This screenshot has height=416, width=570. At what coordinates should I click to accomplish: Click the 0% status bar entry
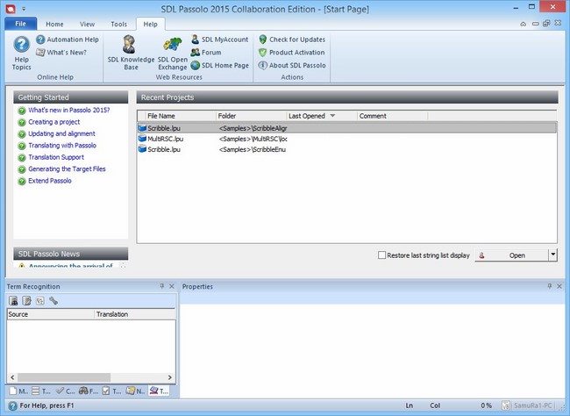pos(486,405)
